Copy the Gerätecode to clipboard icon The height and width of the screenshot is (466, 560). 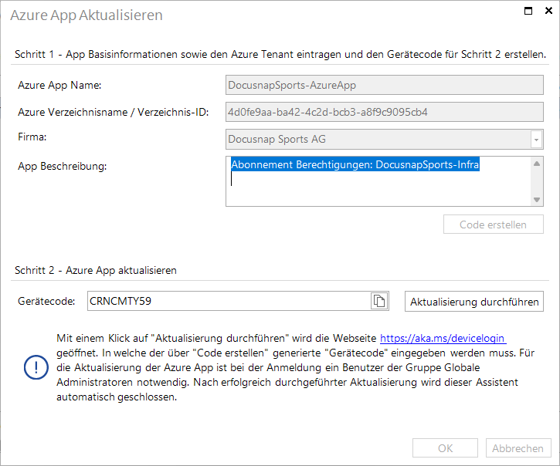tap(379, 301)
